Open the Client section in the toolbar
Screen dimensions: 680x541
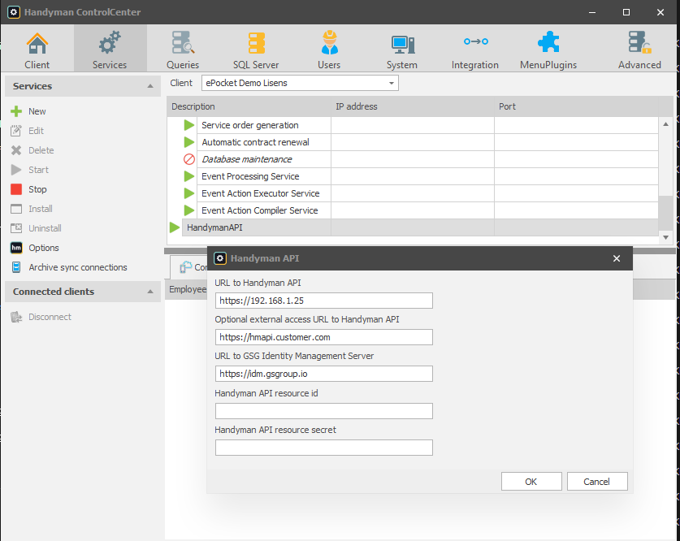[37, 49]
